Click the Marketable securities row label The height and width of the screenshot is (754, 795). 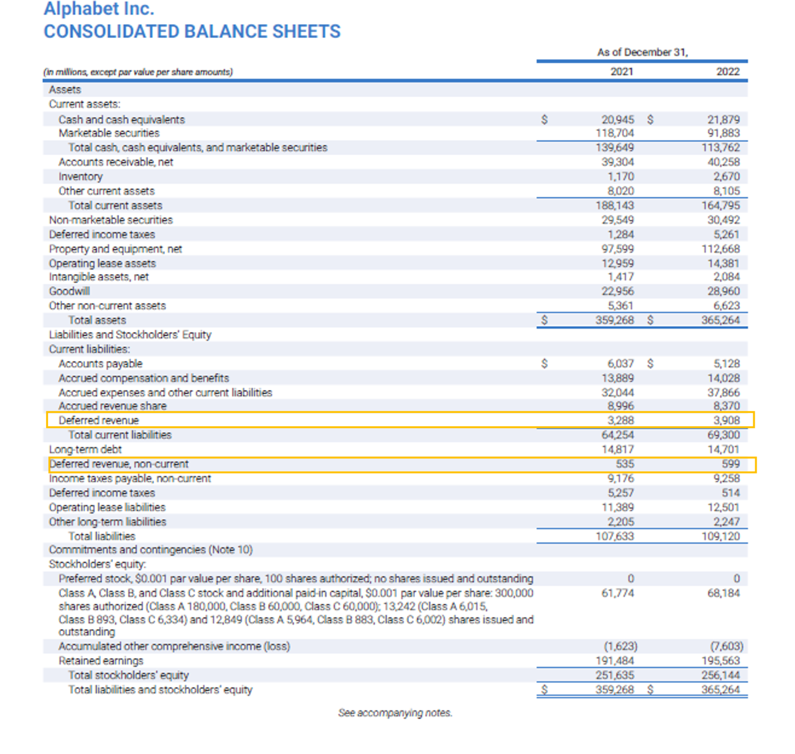click(109, 133)
